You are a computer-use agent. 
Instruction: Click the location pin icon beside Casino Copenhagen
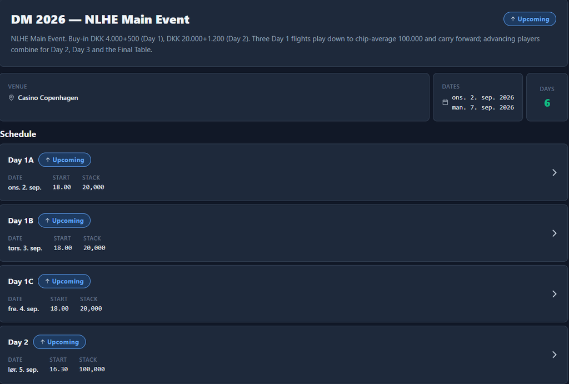point(11,98)
